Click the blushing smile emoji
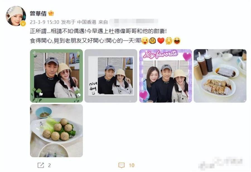The height and width of the screenshot is (172, 251). (153, 41)
